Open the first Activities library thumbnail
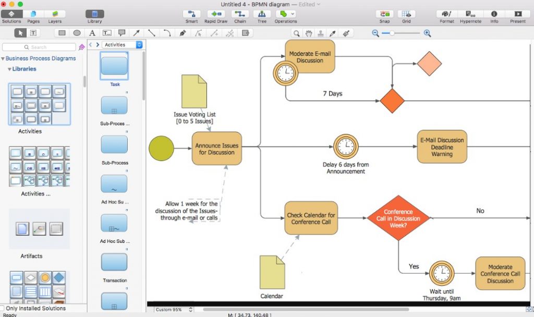 (39, 104)
